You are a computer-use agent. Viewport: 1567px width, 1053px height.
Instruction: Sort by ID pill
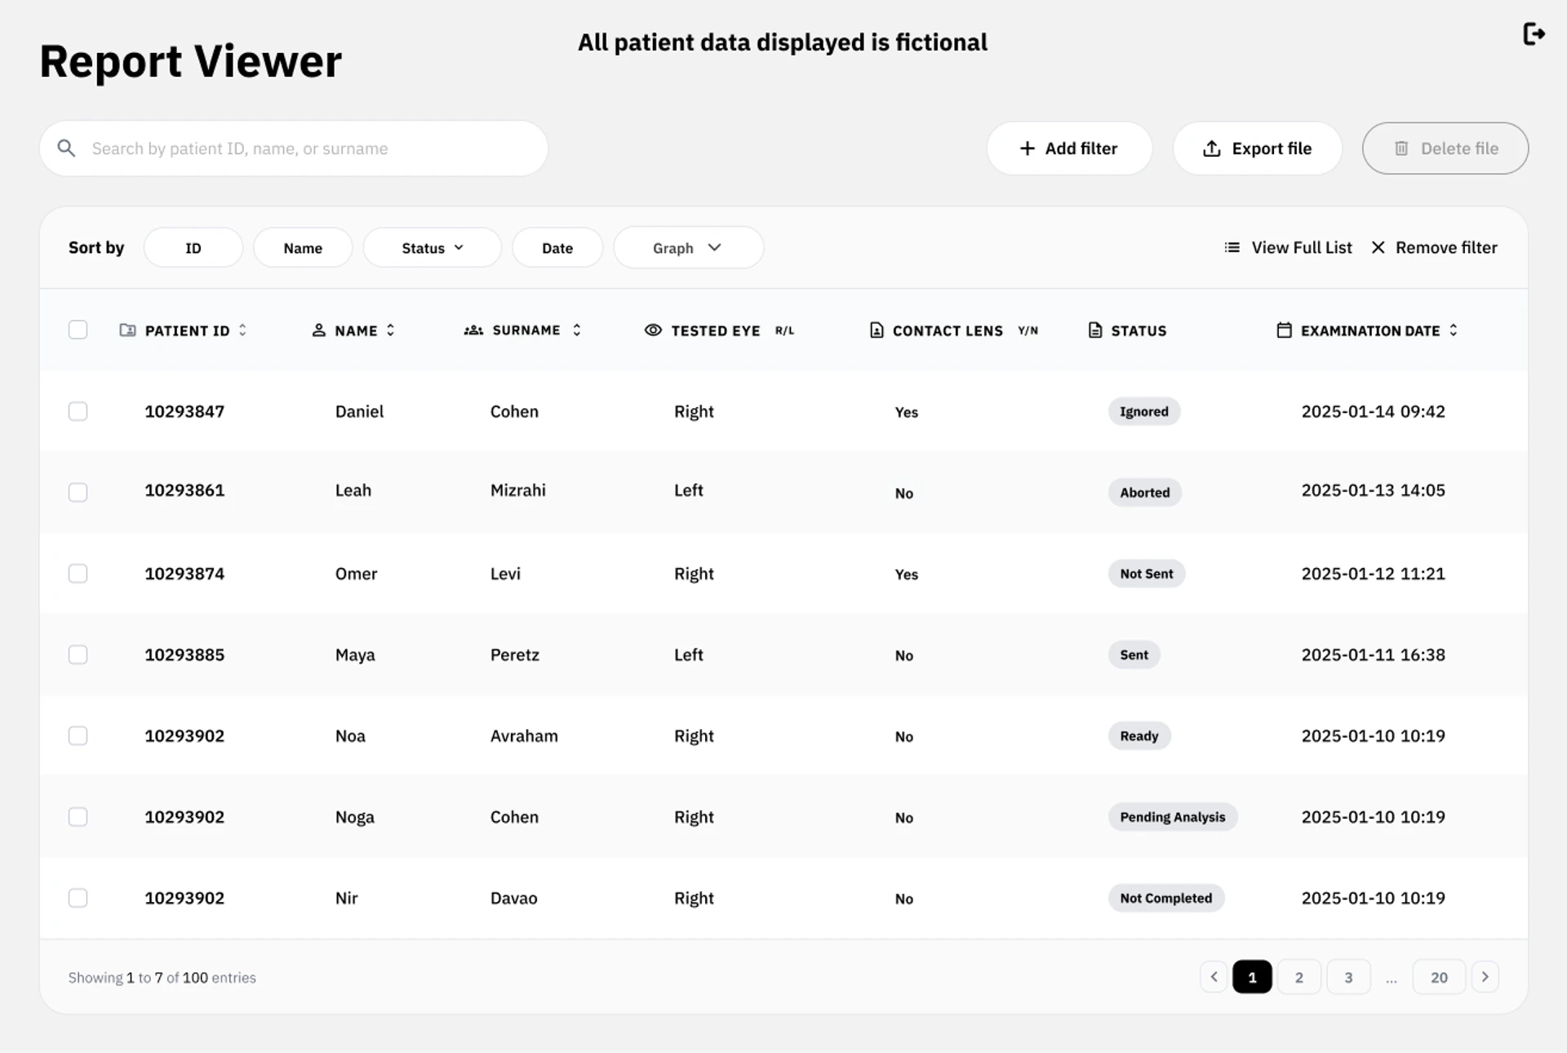pos(193,247)
